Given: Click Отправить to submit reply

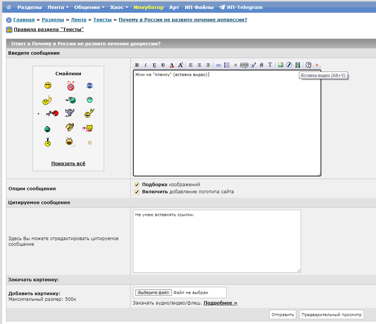Looking at the screenshot, I should tap(283, 315).
